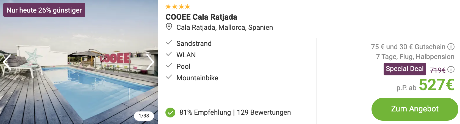
Task: Open the Gutschein info icon
Action: click(x=451, y=47)
